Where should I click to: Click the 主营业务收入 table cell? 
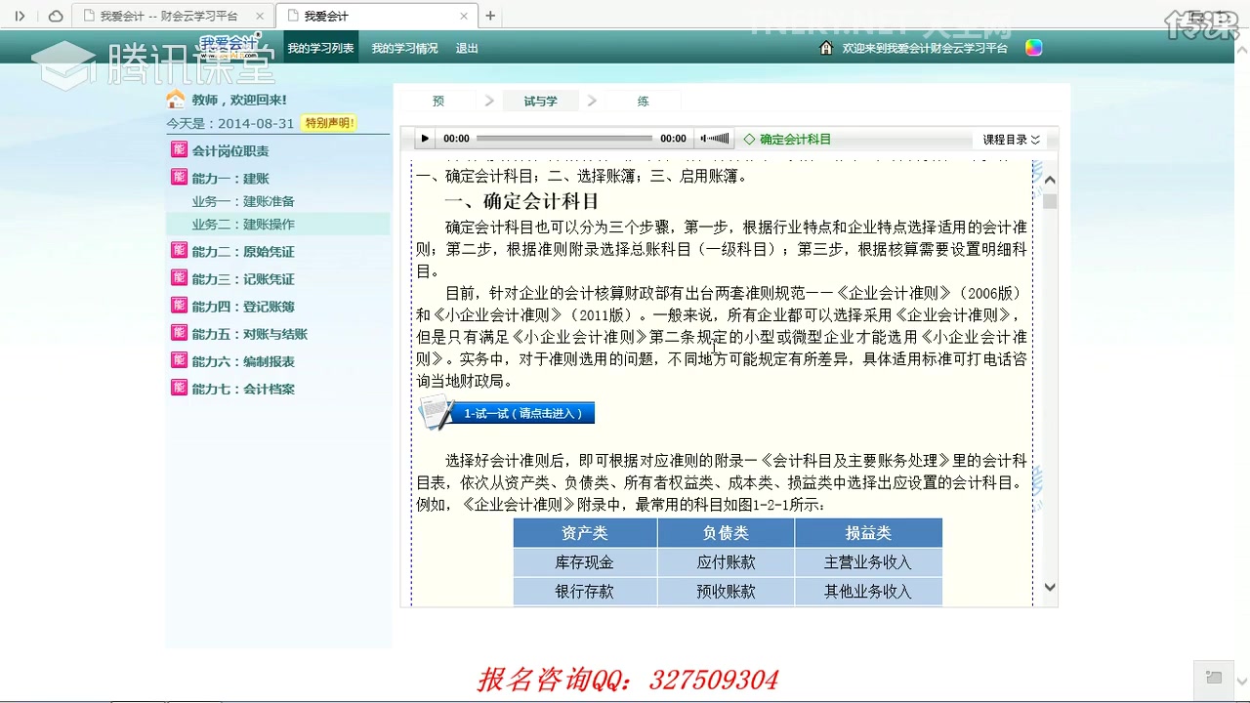tap(868, 562)
